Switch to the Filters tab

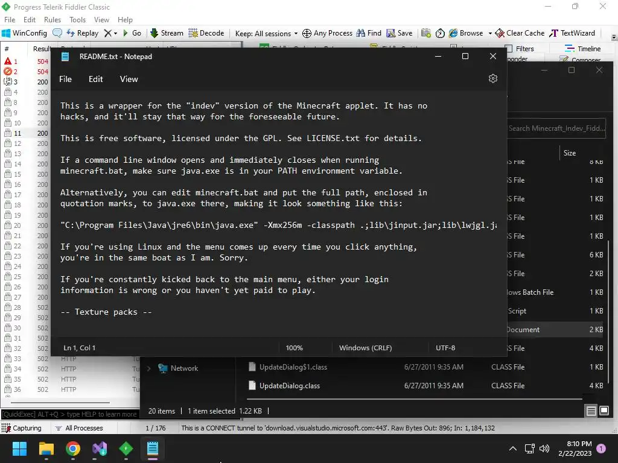520,49
